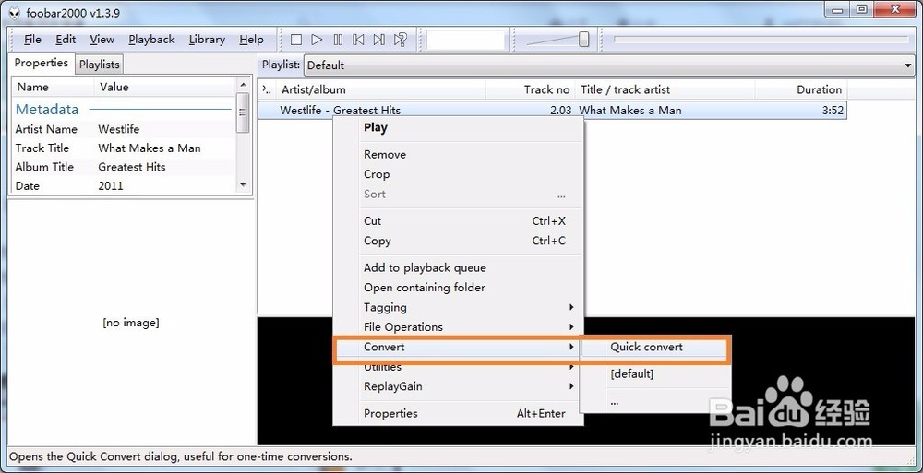Switch to the Properties tab

[x=42, y=63]
